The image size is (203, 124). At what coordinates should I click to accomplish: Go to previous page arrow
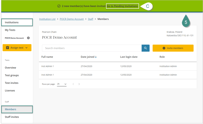pos(73,84)
